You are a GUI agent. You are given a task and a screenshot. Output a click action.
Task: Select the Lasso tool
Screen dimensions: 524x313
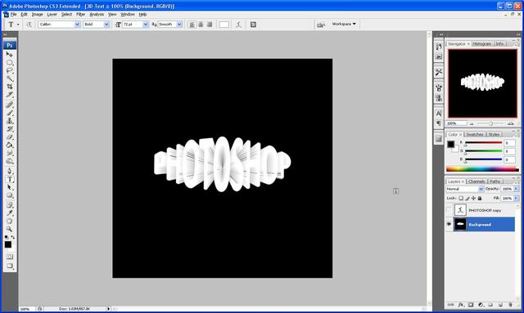tap(10, 70)
